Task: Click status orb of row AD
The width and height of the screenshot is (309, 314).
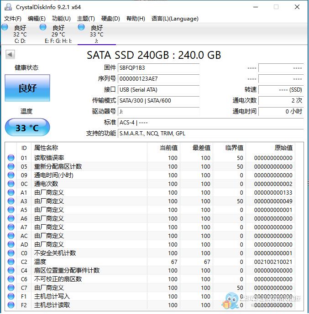Action: 11,244
